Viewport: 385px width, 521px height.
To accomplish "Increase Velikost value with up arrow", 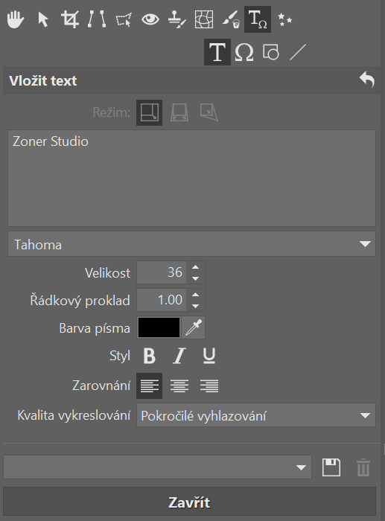I will point(196,267).
